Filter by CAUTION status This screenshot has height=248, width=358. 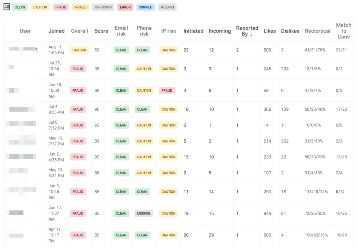click(x=40, y=7)
